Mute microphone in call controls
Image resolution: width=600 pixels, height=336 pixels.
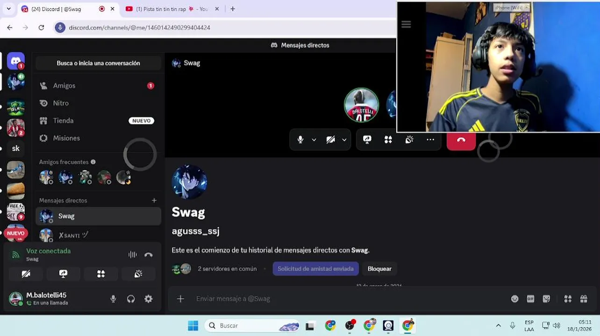pyautogui.click(x=300, y=140)
